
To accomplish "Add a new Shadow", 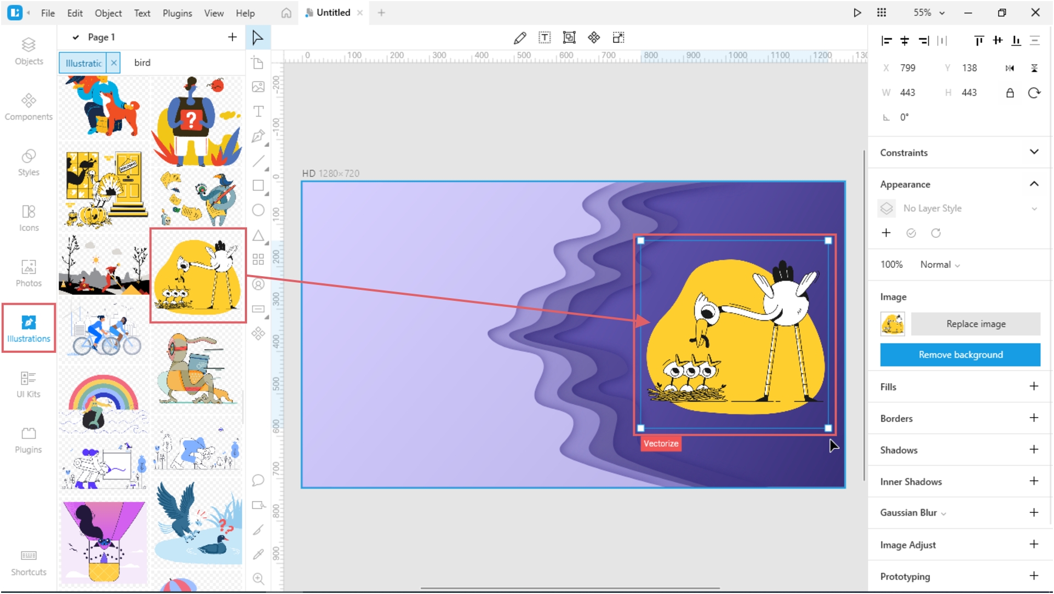I will click(x=1034, y=449).
